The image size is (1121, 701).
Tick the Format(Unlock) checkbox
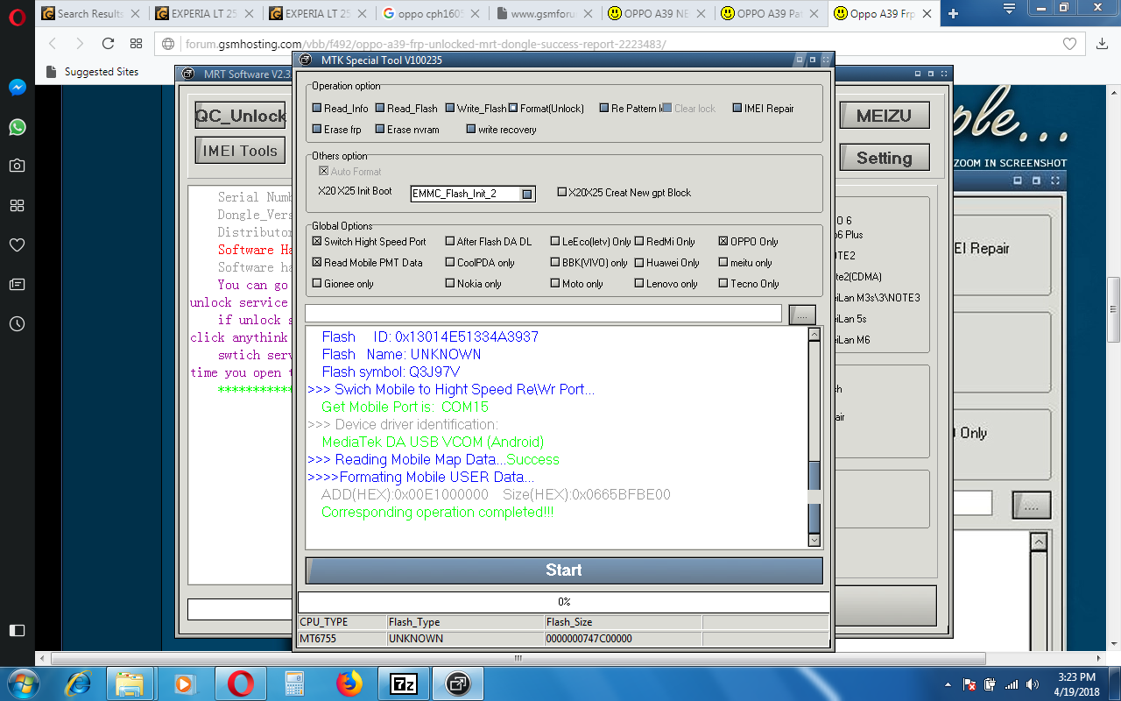(513, 109)
